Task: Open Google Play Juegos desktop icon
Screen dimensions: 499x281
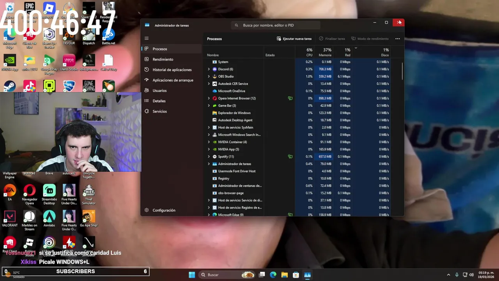Action: pos(49,65)
